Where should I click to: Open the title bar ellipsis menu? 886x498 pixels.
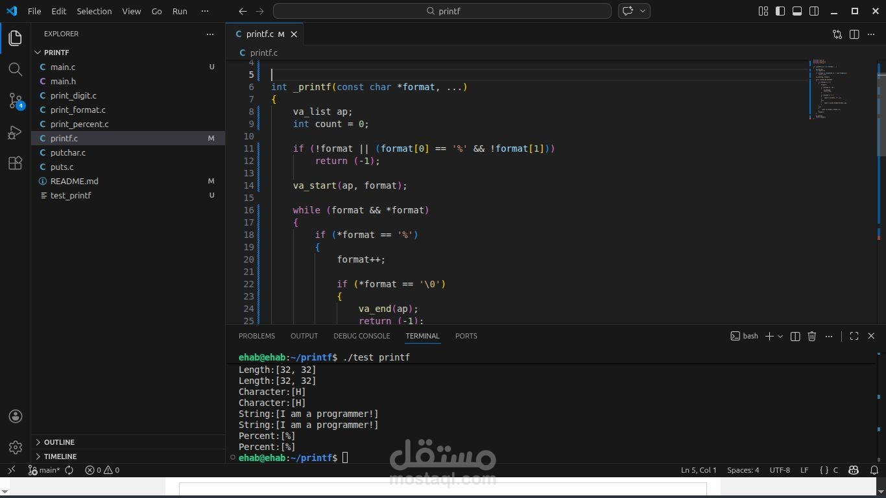point(205,11)
